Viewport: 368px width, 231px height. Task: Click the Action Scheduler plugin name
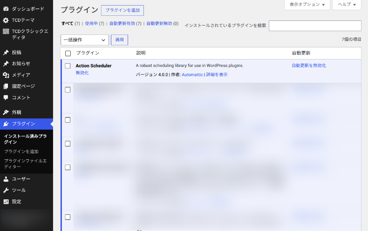click(94, 66)
